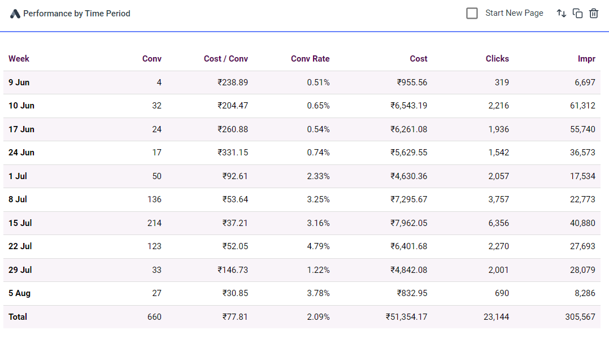Sort table by Cost column header
Image resolution: width=609 pixels, height=339 pixels.
coord(418,59)
